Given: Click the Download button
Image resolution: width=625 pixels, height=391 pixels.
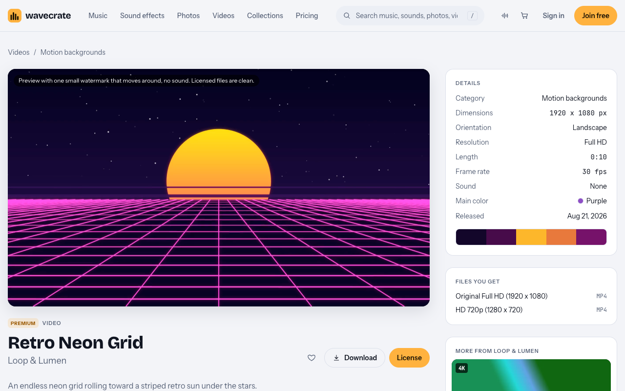Looking at the screenshot, I should click(x=355, y=358).
